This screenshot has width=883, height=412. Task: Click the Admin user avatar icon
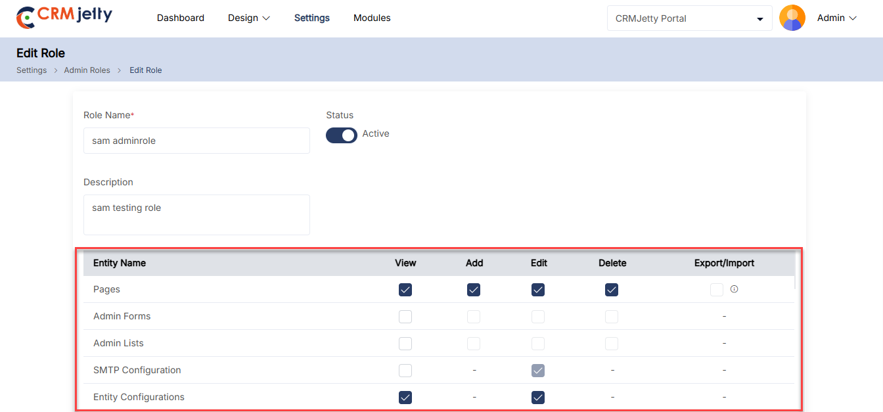[792, 18]
